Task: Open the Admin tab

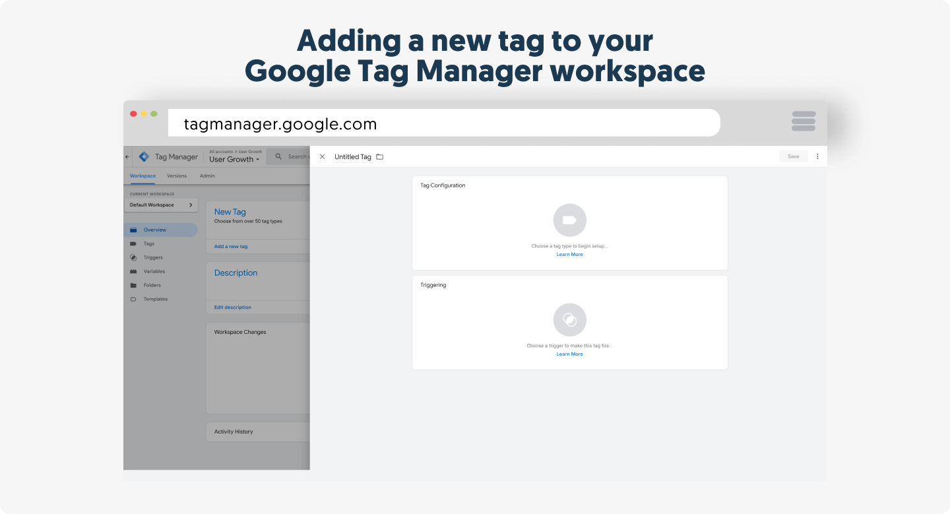Action: coord(207,176)
